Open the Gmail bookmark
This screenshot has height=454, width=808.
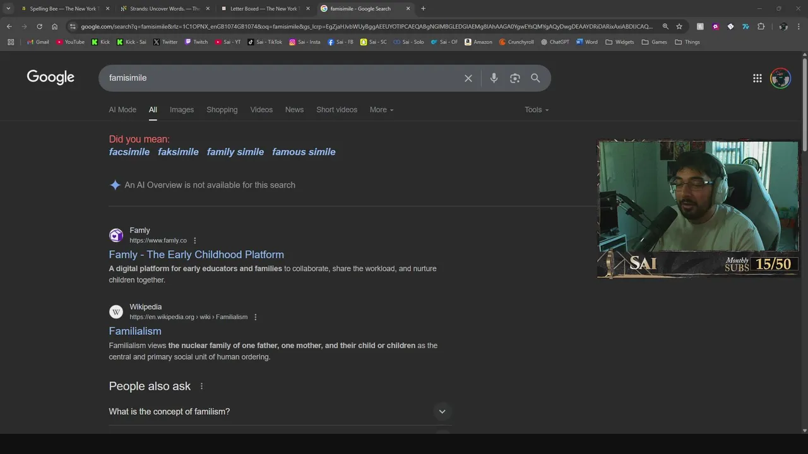click(38, 42)
